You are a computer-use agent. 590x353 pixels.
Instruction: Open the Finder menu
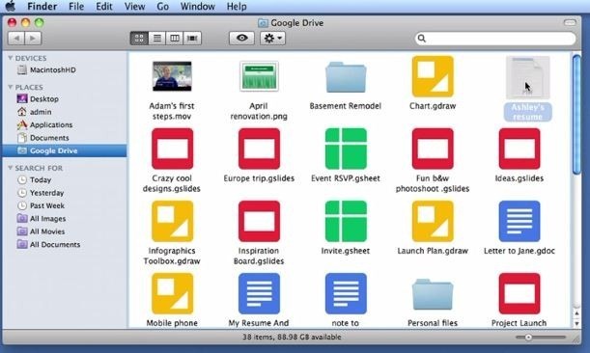(42, 7)
